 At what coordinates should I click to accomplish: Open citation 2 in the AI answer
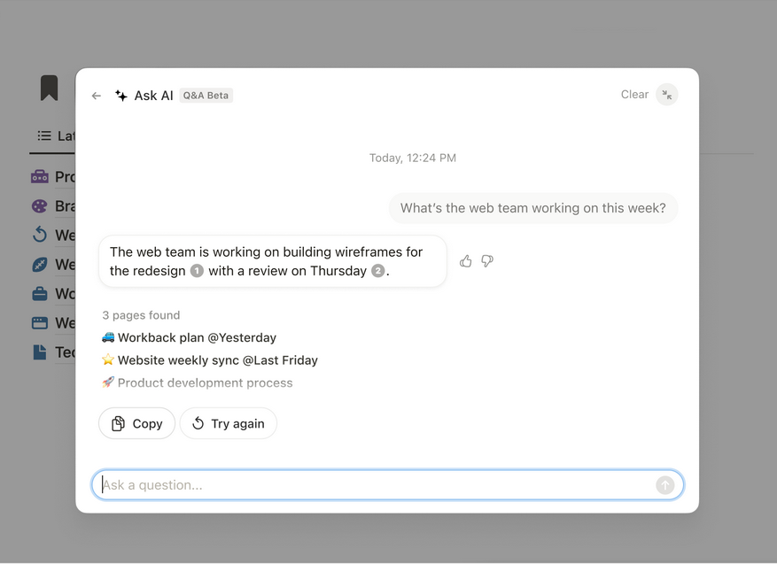[378, 271]
